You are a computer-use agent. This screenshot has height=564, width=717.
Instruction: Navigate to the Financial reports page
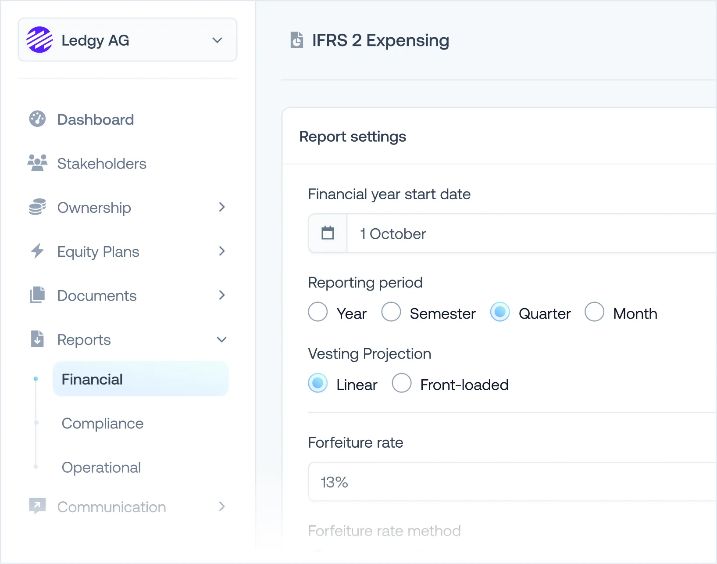92,379
